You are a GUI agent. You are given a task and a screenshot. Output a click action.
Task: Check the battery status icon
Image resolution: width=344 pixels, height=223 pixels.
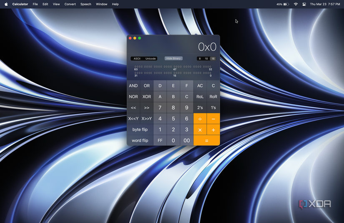point(286,4)
